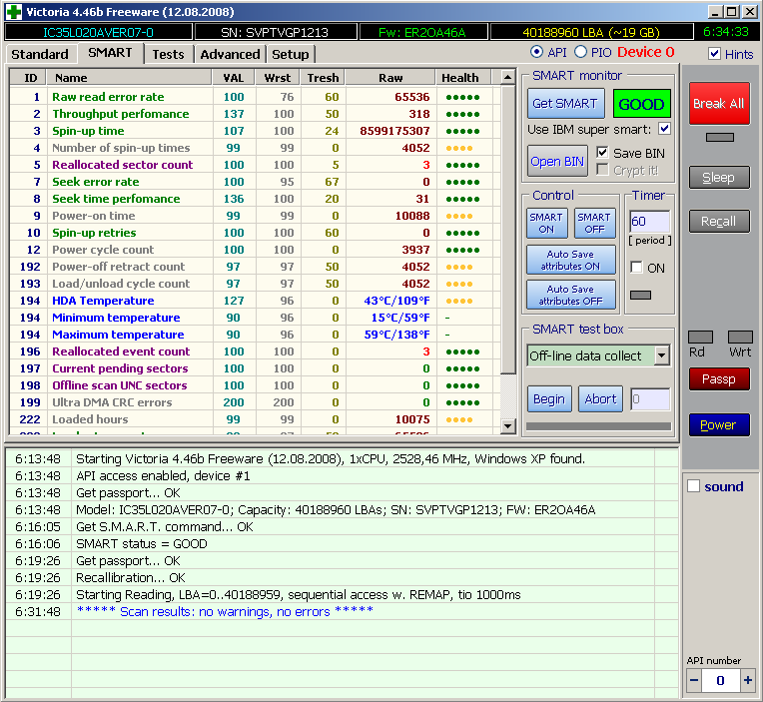Toggle the Hints checkbox
763x702 pixels.
coord(714,54)
